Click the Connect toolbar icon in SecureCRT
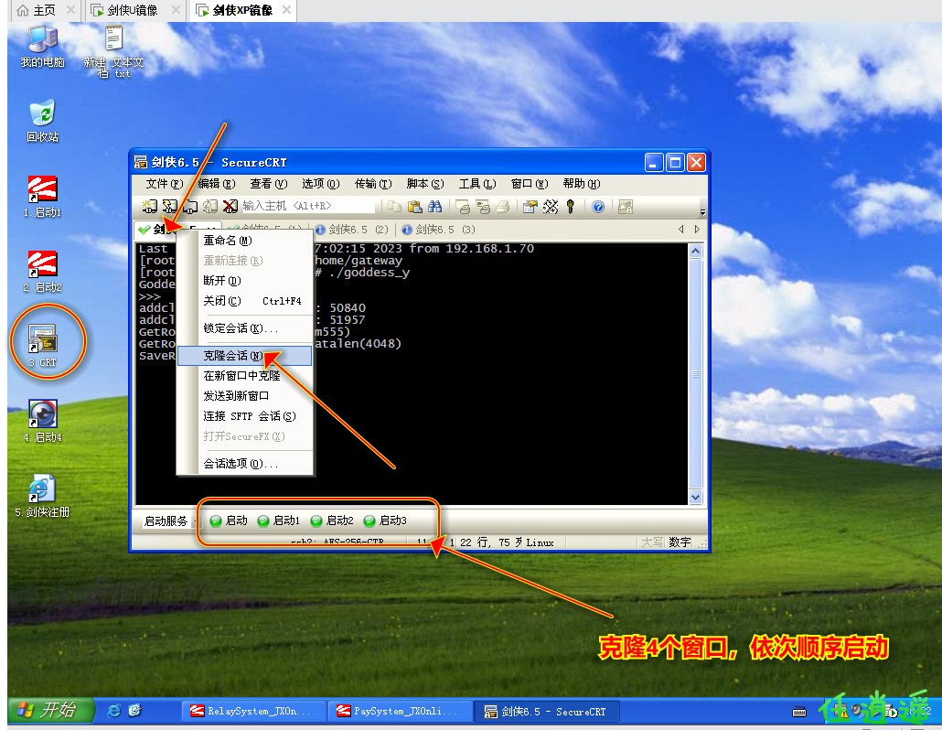This screenshot has height=730, width=942. point(149,207)
